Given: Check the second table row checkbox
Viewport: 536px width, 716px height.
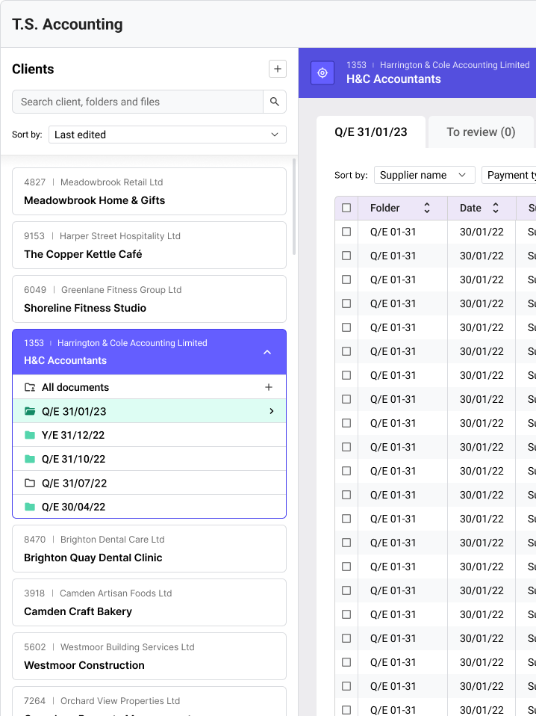Looking at the screenshot, I should pyautogui.click(x=346, y=256).
